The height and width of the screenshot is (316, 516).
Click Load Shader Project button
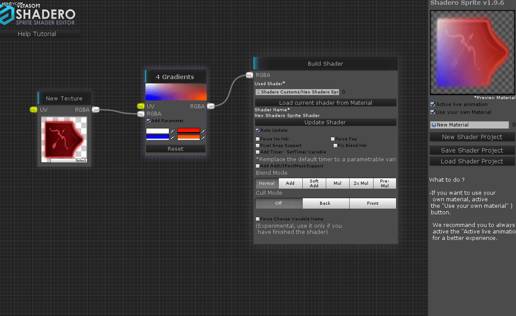[472, 161]
